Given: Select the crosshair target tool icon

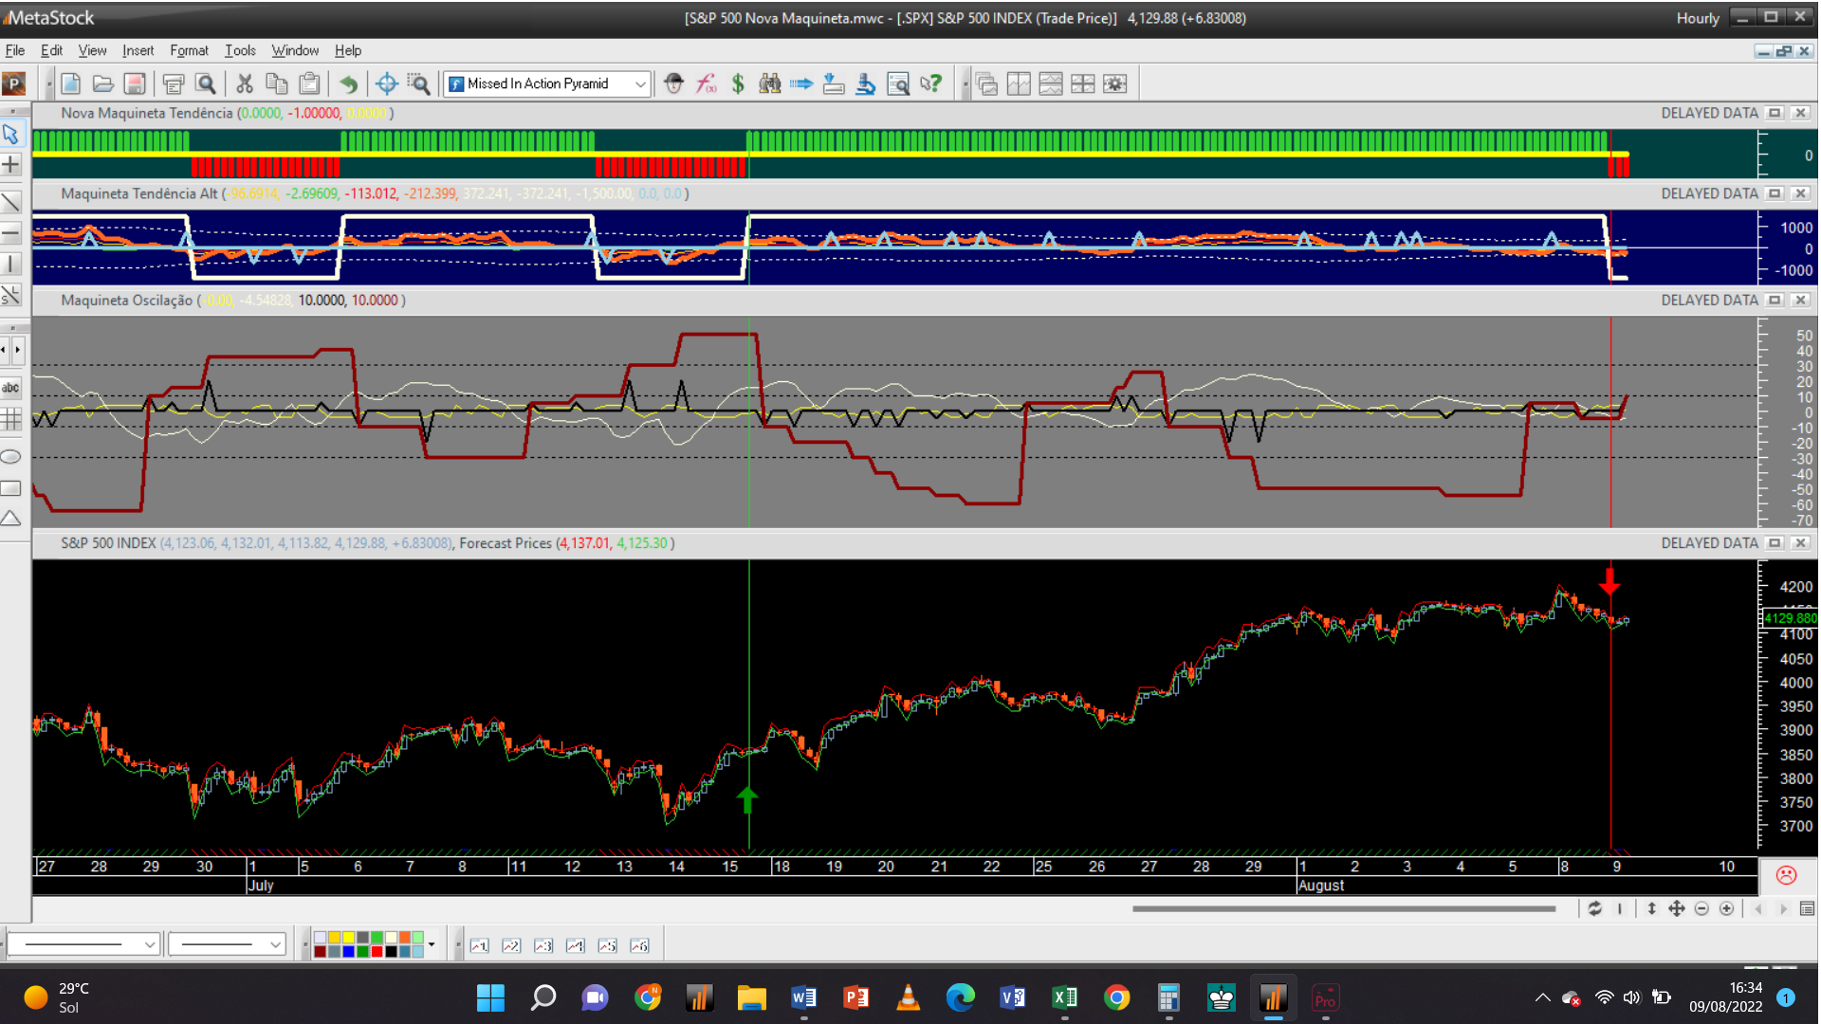Looking at the screenshot, I should (x=387, y=83).
